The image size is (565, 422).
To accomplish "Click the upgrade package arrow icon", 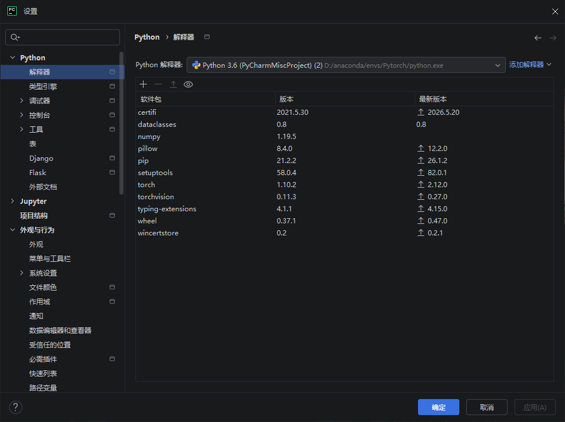I will [173, 84].
